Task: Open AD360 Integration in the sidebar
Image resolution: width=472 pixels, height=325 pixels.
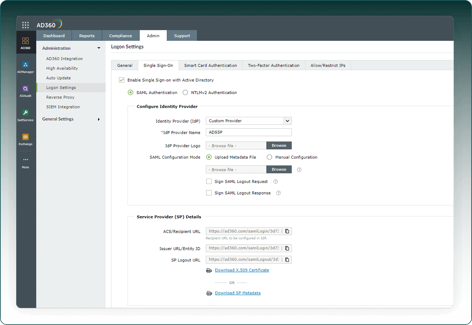Action: tap(65, 59)
